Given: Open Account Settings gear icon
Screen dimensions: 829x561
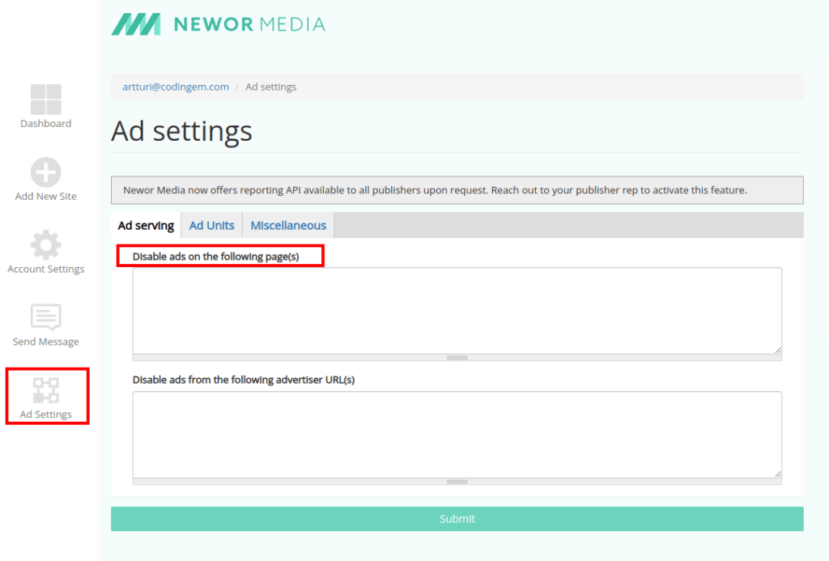Looking at the screenshot, I should click(45, 244).
